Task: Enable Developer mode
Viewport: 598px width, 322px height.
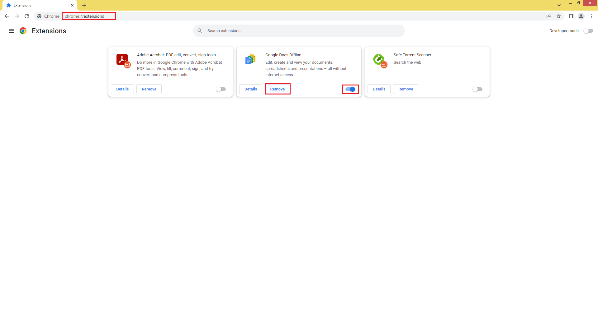Action: coord(588,31)
